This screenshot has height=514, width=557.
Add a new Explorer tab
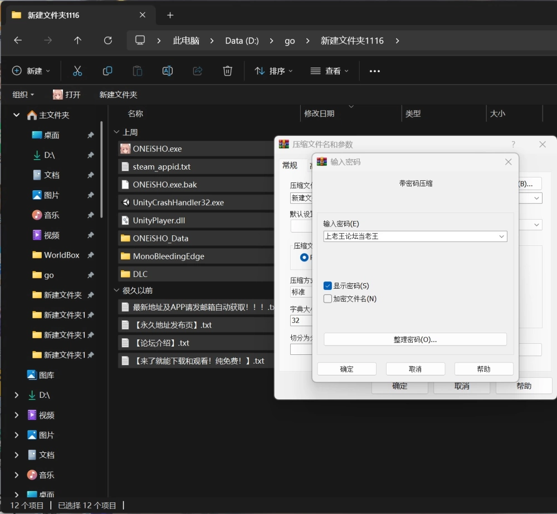(170, 15)
